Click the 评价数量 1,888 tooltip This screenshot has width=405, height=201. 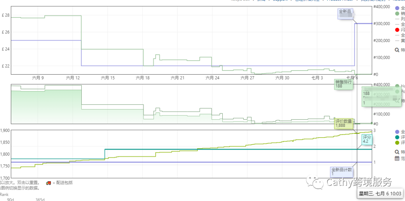point(343,123)
